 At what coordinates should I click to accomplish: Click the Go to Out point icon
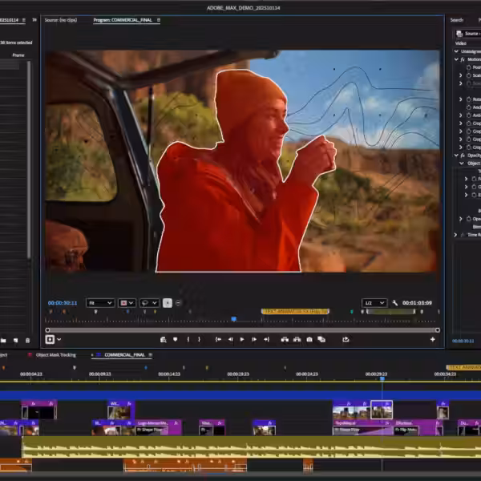[x=266, y=339]
